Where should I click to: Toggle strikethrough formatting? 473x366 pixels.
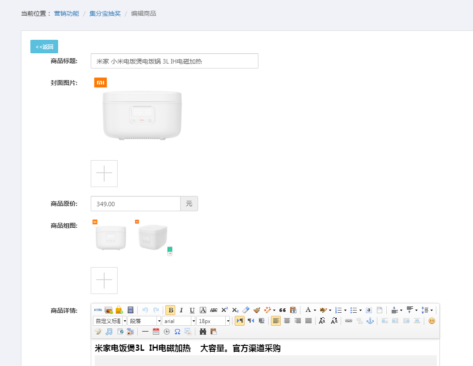pos(214,310)
